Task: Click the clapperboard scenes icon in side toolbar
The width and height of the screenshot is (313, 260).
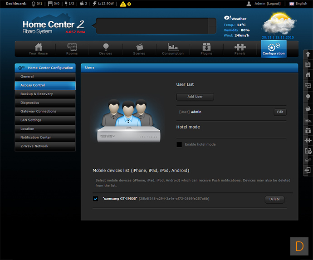Action: coord(308,108)
